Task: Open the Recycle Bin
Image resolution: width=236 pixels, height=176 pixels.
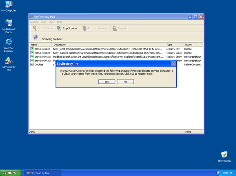Action: click(x=224, y=155)
